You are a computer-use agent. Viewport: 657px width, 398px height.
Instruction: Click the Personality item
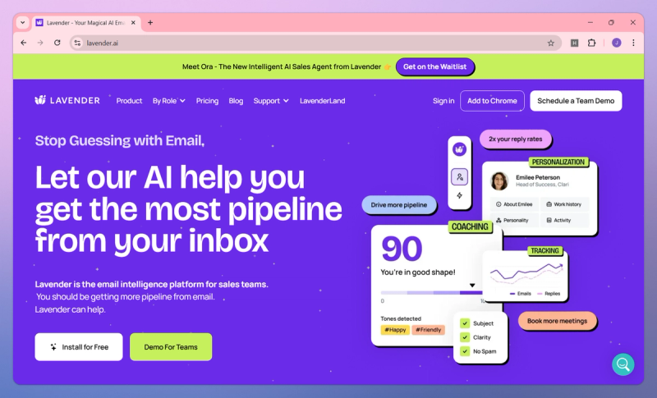pyautogui.click(x=514, y=220)
